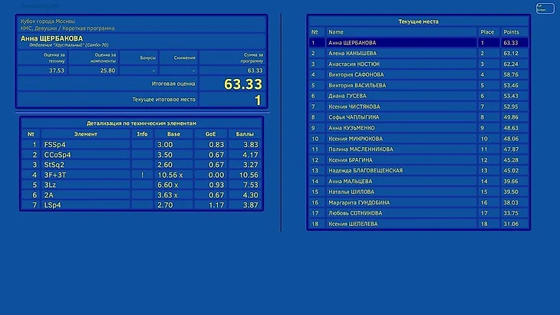Click the 7.53 score for 3Lz
This screenshot has height=315, width=560.
250,185
